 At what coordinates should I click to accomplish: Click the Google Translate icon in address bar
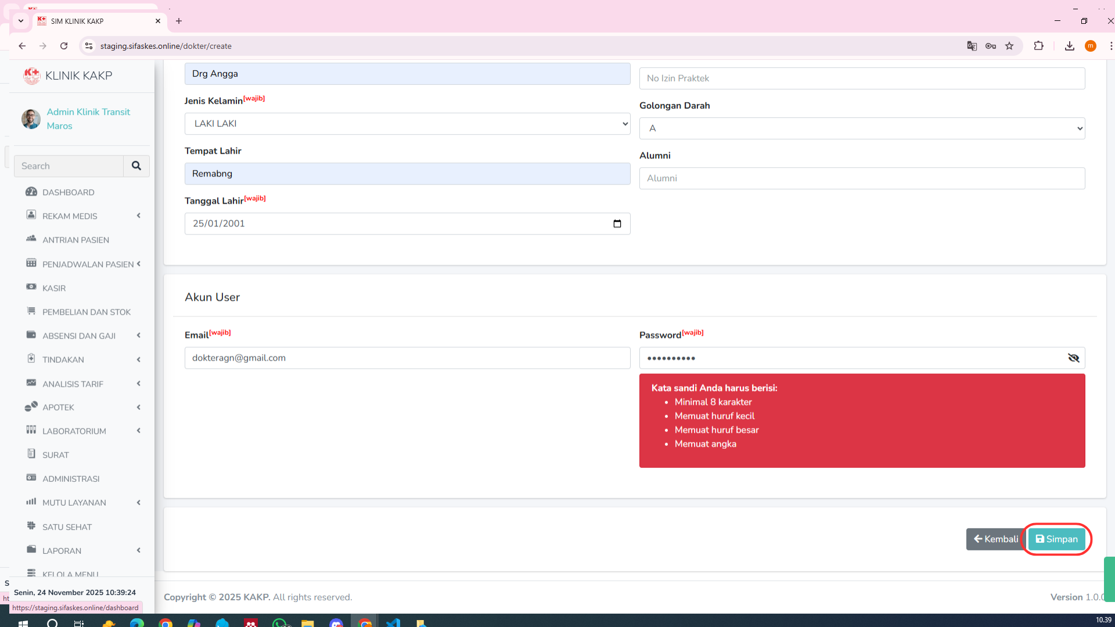(972, 46)
